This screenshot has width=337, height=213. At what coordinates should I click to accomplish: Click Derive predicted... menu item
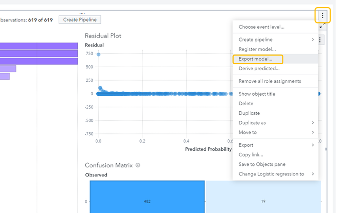pyautogui.click(x=259, y=69)
